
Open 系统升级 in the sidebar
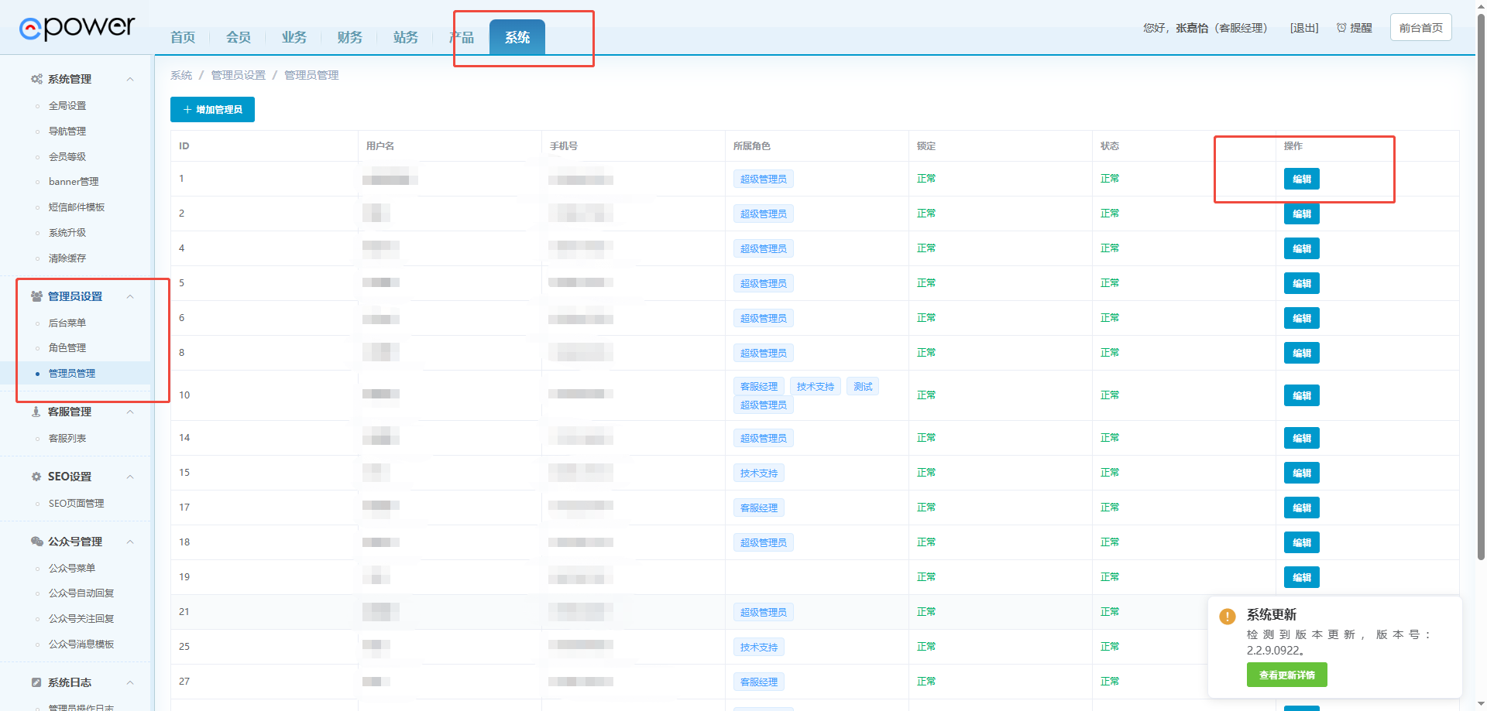(x=67, y=233)
